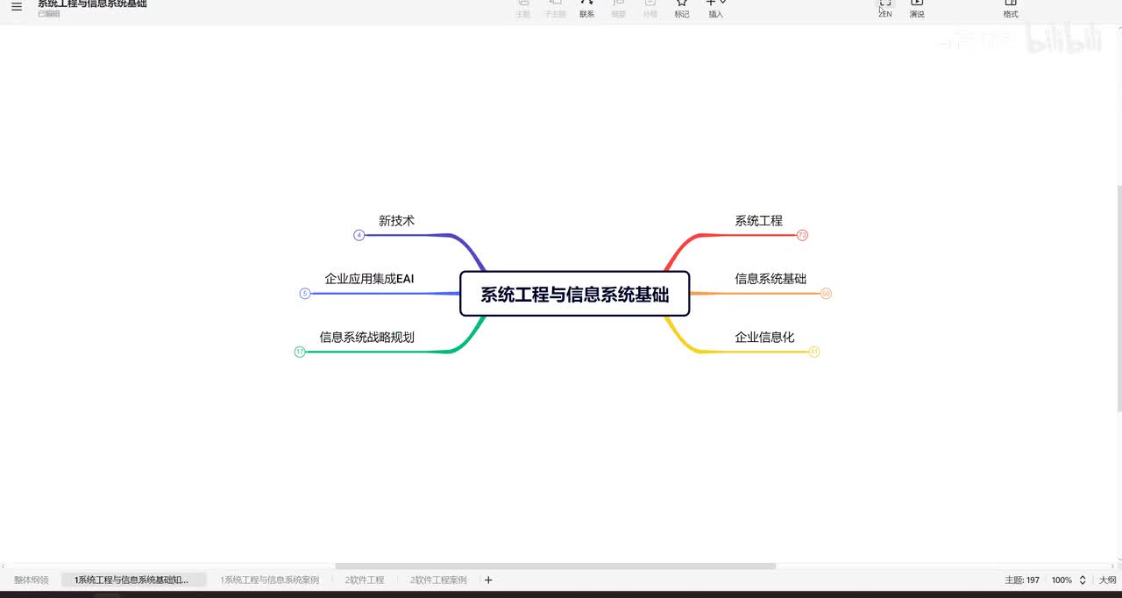Enter ZEN mode
Screen dimensions: 1122x598
pos(885,8)
